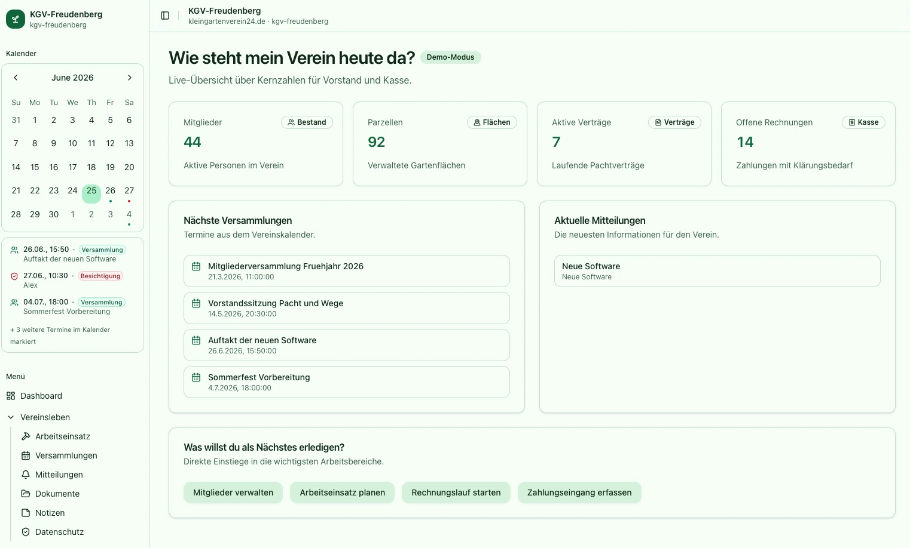Click calendar icon of Sommerfest Vorbereitung meeting
This screenshot has width=910, height=548.
tap(196, 377)
